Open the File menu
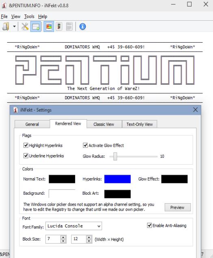The image size is (213, 258). coord(4,17)
